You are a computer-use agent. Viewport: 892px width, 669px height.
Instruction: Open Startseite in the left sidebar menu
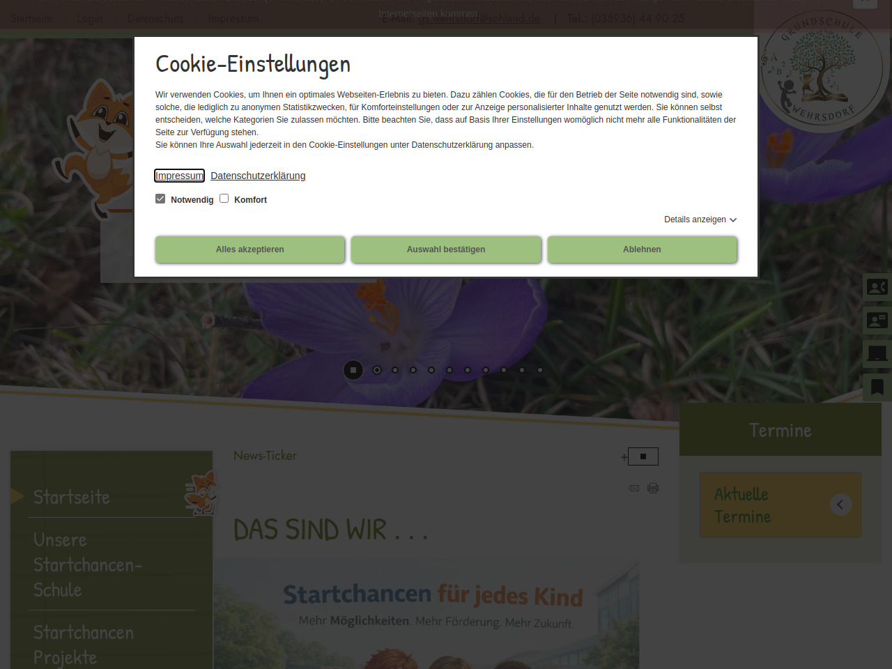pos(72,497)
